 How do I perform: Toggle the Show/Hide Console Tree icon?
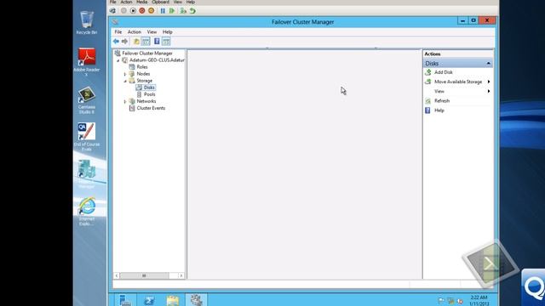(x=146, y=42)
